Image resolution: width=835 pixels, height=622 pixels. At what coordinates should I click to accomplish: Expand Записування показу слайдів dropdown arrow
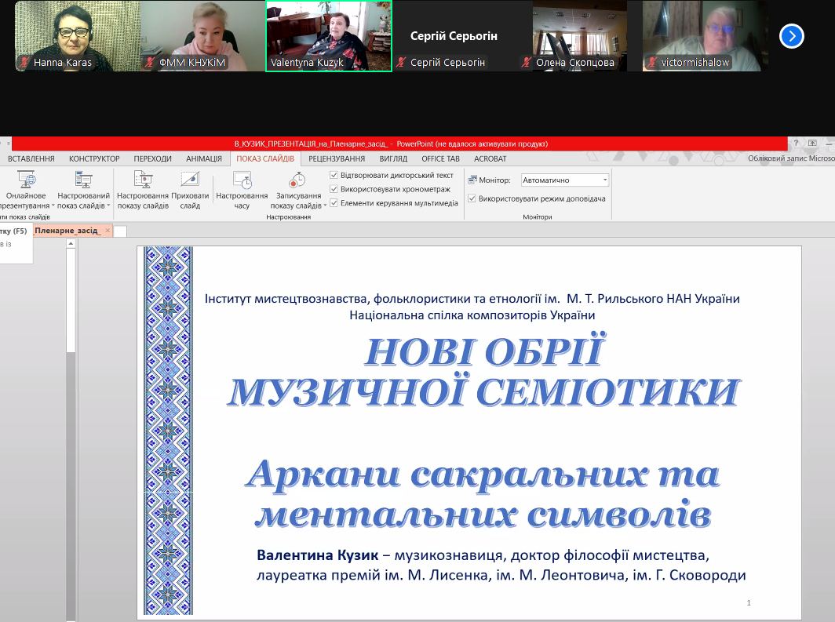[x=325, y=206]
